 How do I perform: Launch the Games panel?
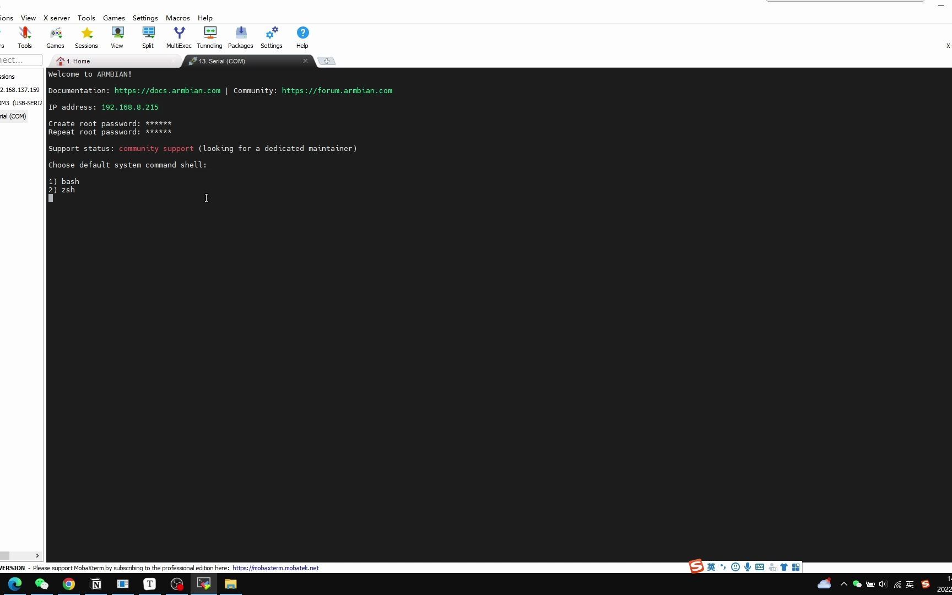point(55,36)
